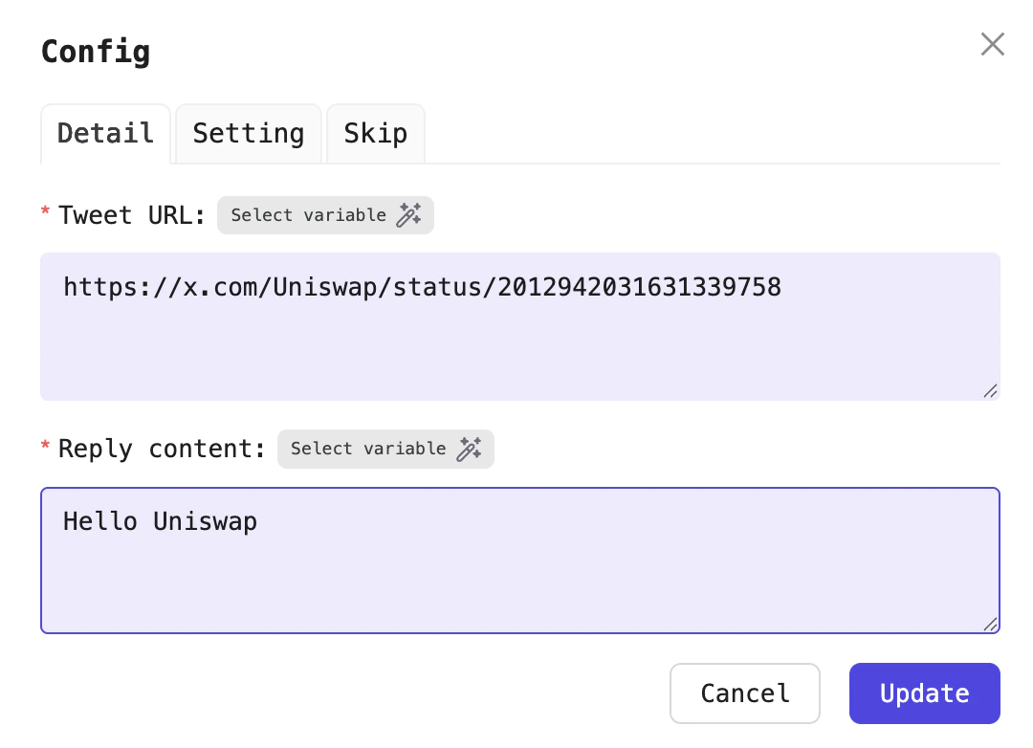Click the sparkle icon on the first Select variable chip

pyautogui.click(x=410, y=214)
